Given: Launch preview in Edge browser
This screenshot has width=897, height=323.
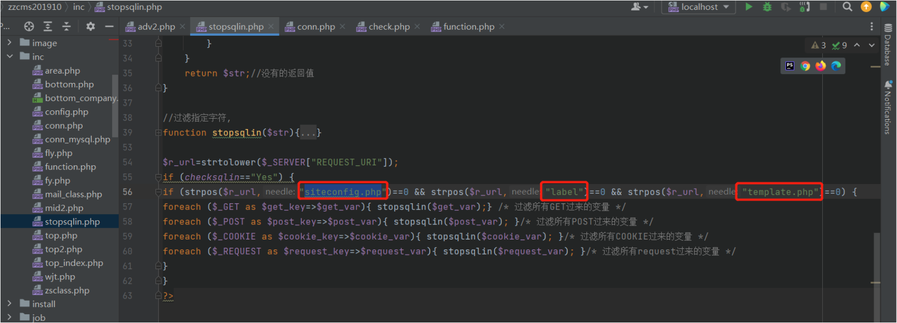Looking at the screenshot, I should (x=836, y=66).
